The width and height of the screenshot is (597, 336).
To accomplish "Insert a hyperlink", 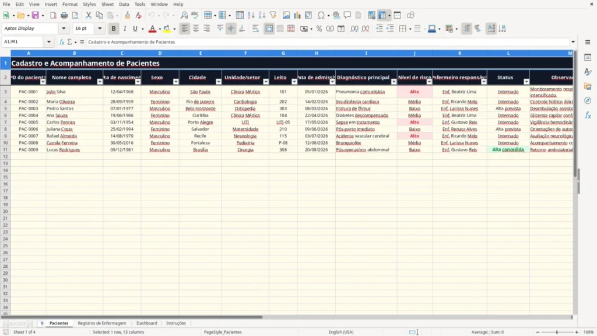I will [x=336, y=15].
